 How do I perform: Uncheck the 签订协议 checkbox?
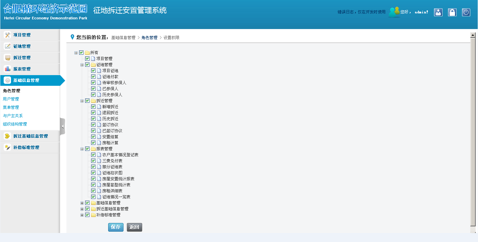93,125
